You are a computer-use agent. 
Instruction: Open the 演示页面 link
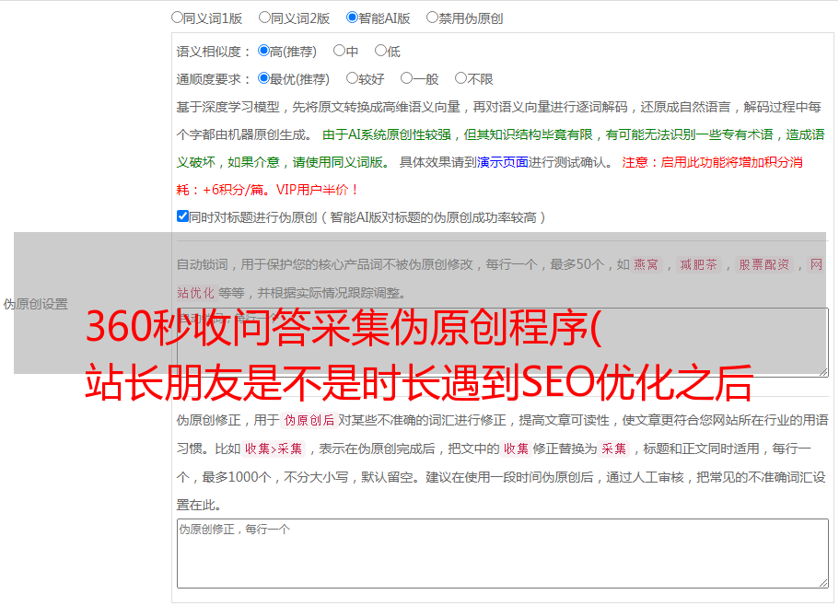point(503,162)
